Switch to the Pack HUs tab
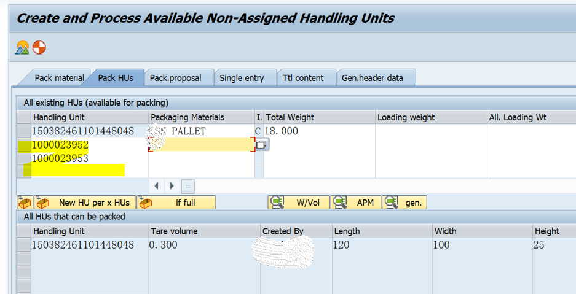The image size is (576, 294). click(116, 78)
